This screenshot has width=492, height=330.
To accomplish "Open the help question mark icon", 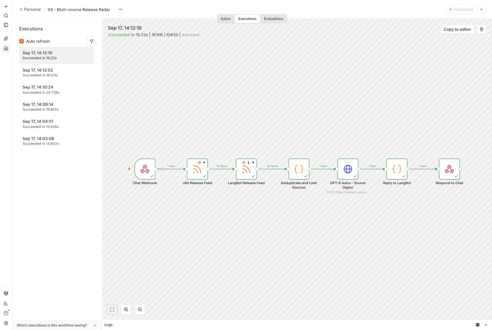I will click(x=6, y=313).
